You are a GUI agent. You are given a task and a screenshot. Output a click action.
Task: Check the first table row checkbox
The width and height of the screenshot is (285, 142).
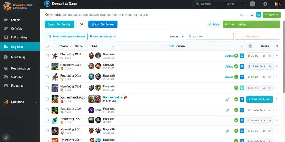[47, 55]
